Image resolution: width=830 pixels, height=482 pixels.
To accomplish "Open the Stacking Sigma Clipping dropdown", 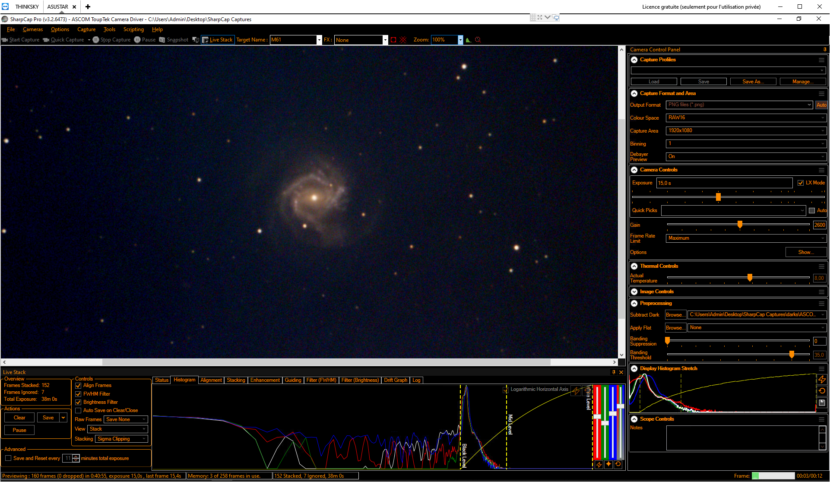I will pyautogui.click(x=121, y=439).
